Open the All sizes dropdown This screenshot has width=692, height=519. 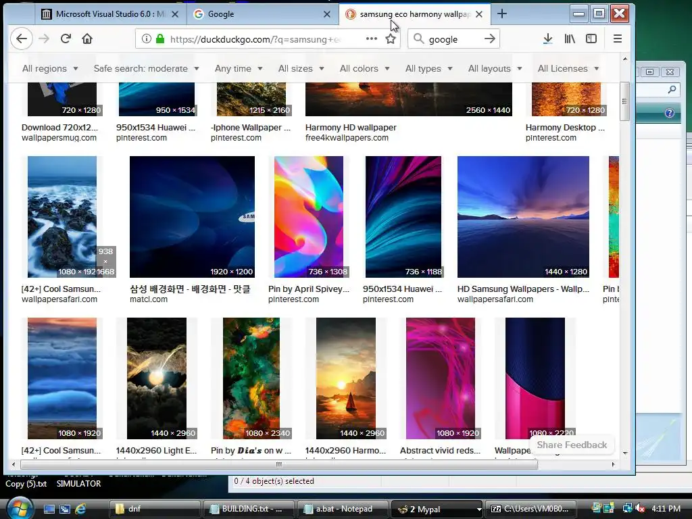pos(301,68)
